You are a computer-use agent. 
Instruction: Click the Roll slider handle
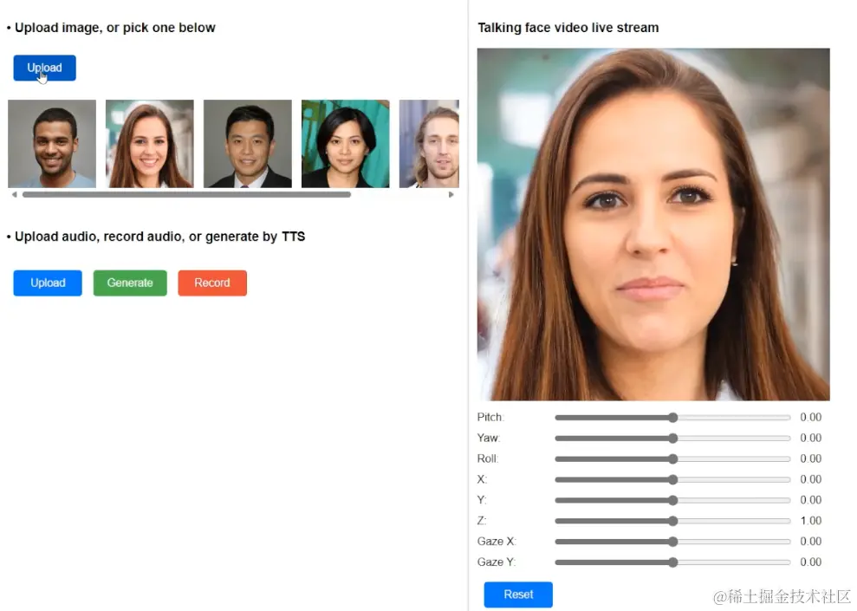tap(672, 459)
